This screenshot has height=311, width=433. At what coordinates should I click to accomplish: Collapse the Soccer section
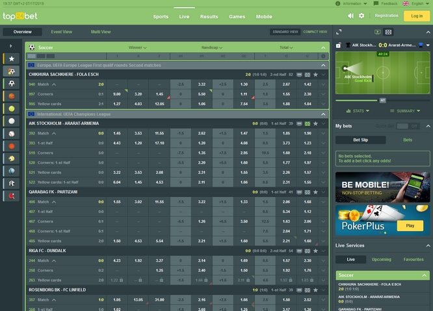pyautogui.click(x=323, y=47)
